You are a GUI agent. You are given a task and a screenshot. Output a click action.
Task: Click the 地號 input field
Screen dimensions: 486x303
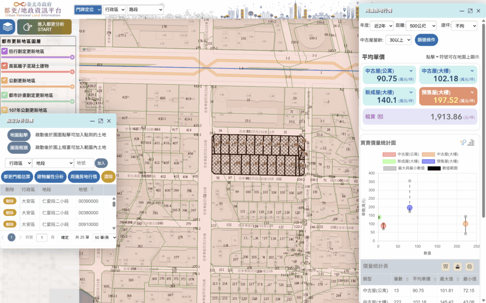click(x=84, y=163)
